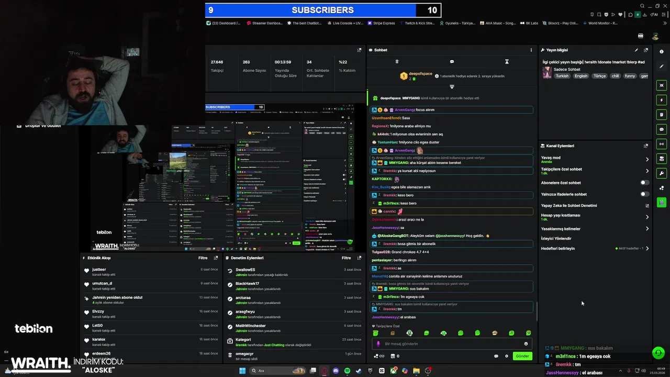Click the green headset support button
The width and height of the screenshot is (670, 377).
click(x=658, y=353)
